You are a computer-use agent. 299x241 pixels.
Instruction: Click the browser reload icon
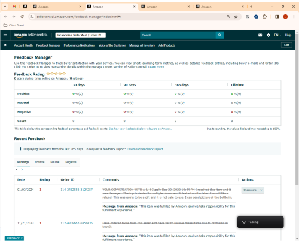tap(22, 17)
